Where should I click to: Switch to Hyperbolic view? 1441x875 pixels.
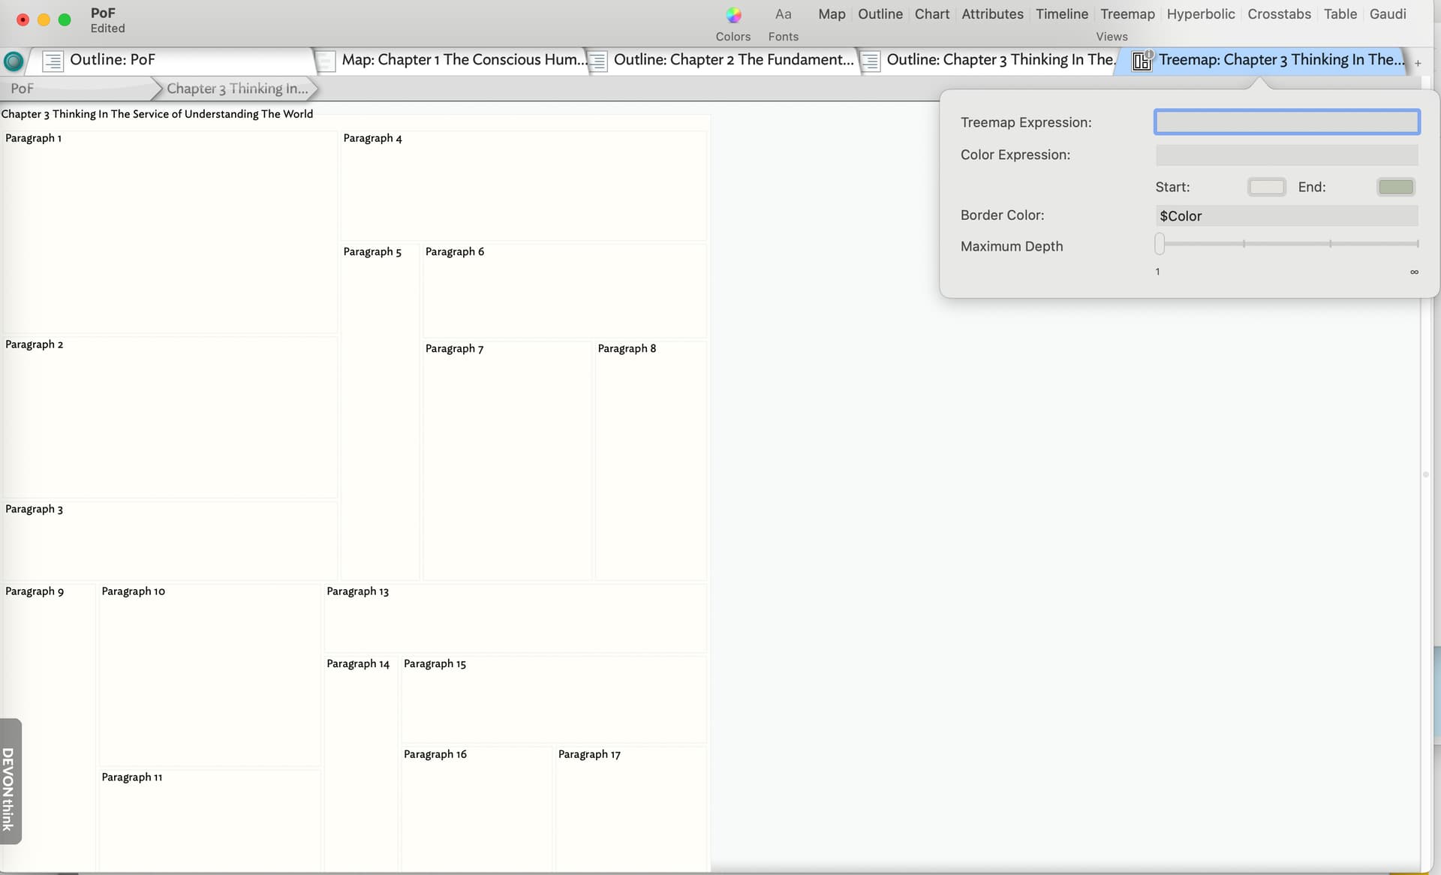(1201, 14)
